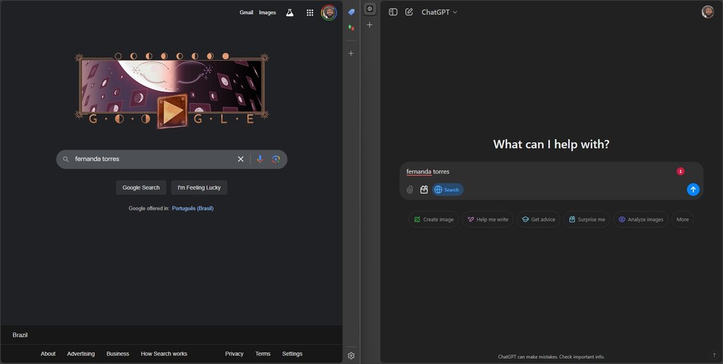Viewport: 723px width, 364px height.
Task: Open Google apps grid icon
Action: 310,13
